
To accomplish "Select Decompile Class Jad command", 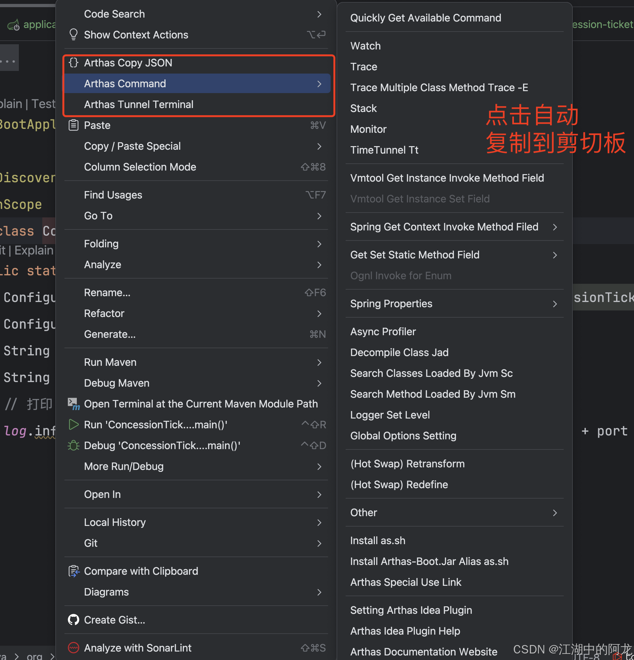I will (399, 352).
